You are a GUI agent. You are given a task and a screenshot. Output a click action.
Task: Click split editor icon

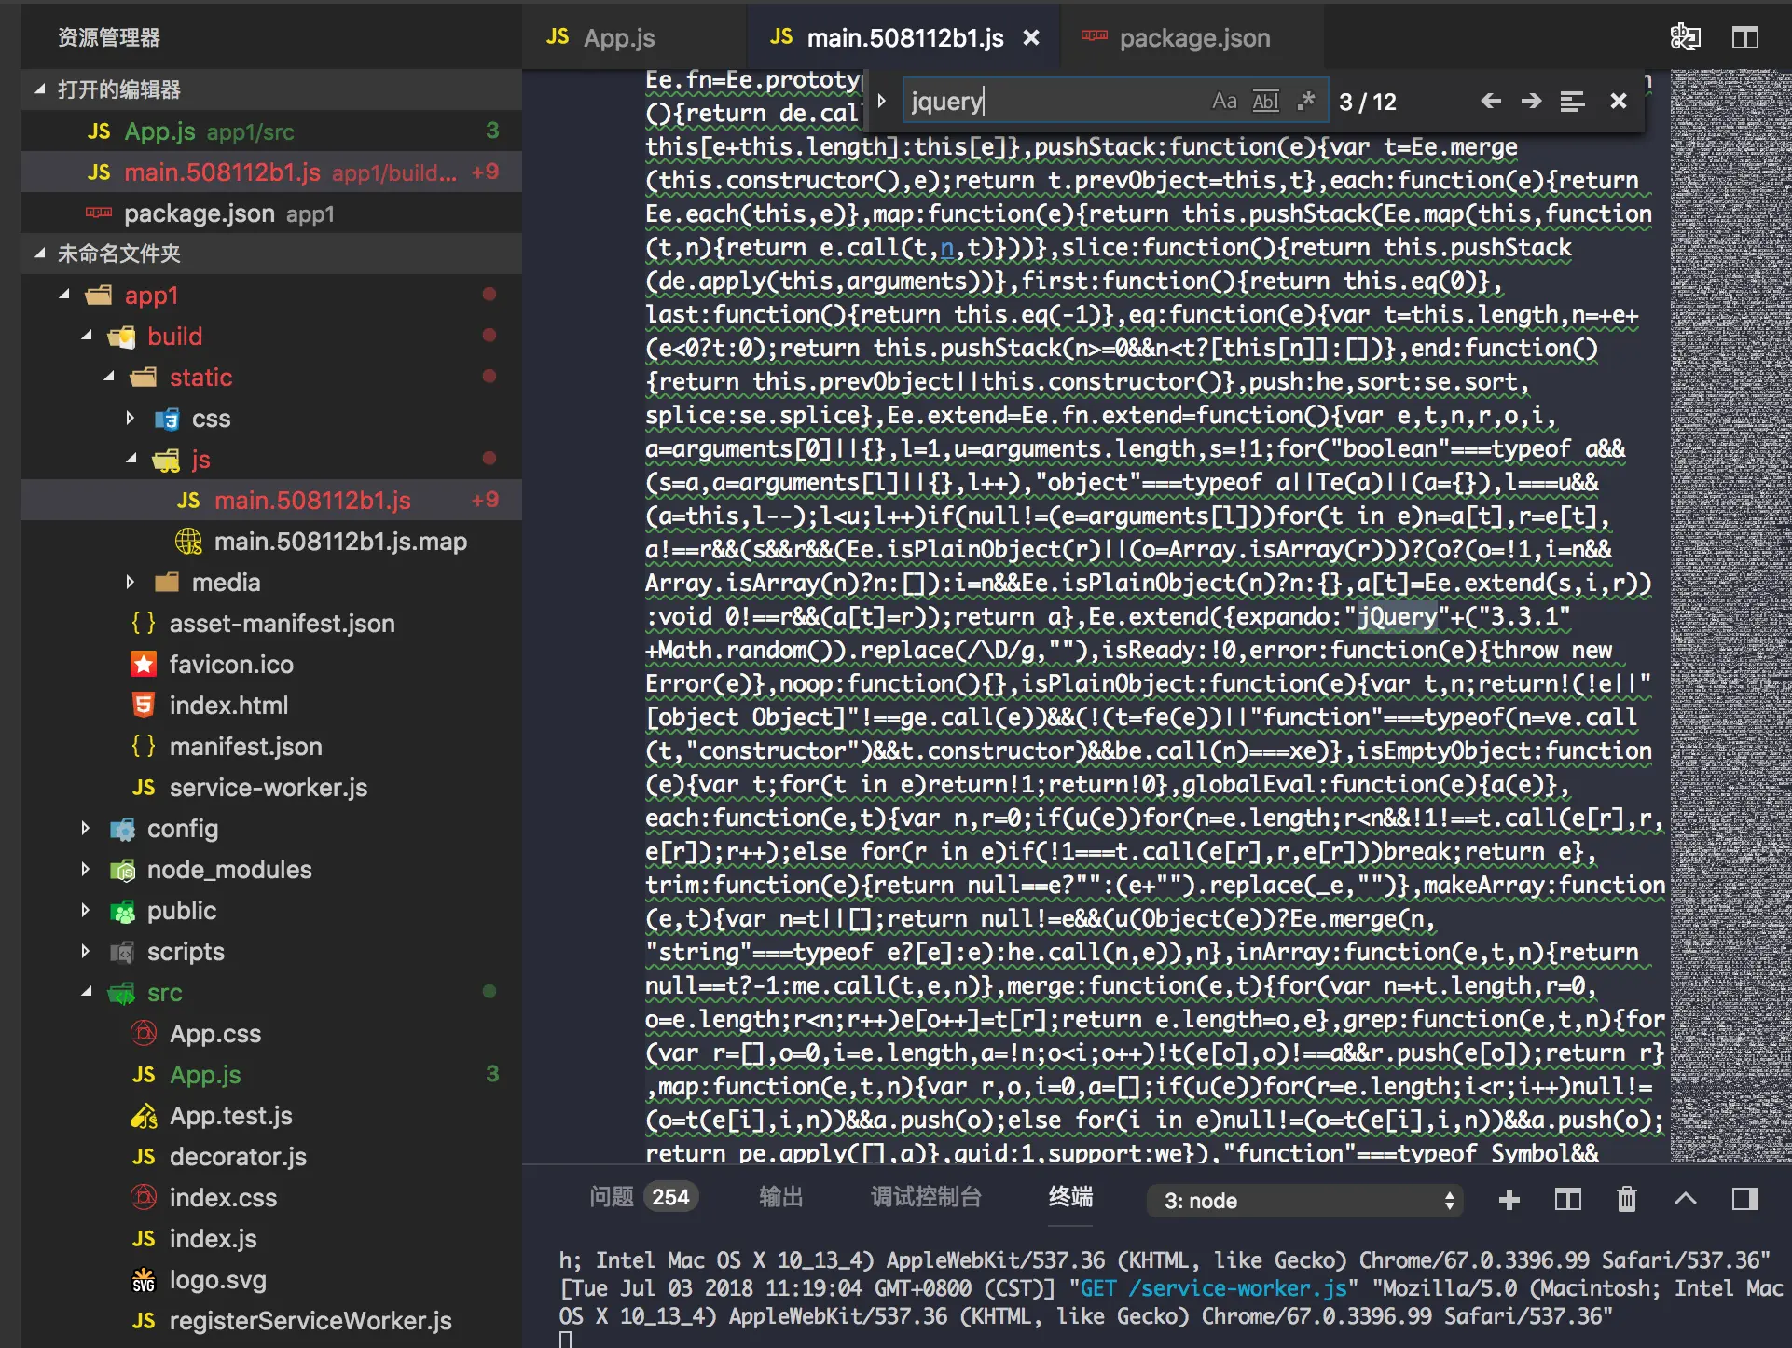(x=1745, y=38)
